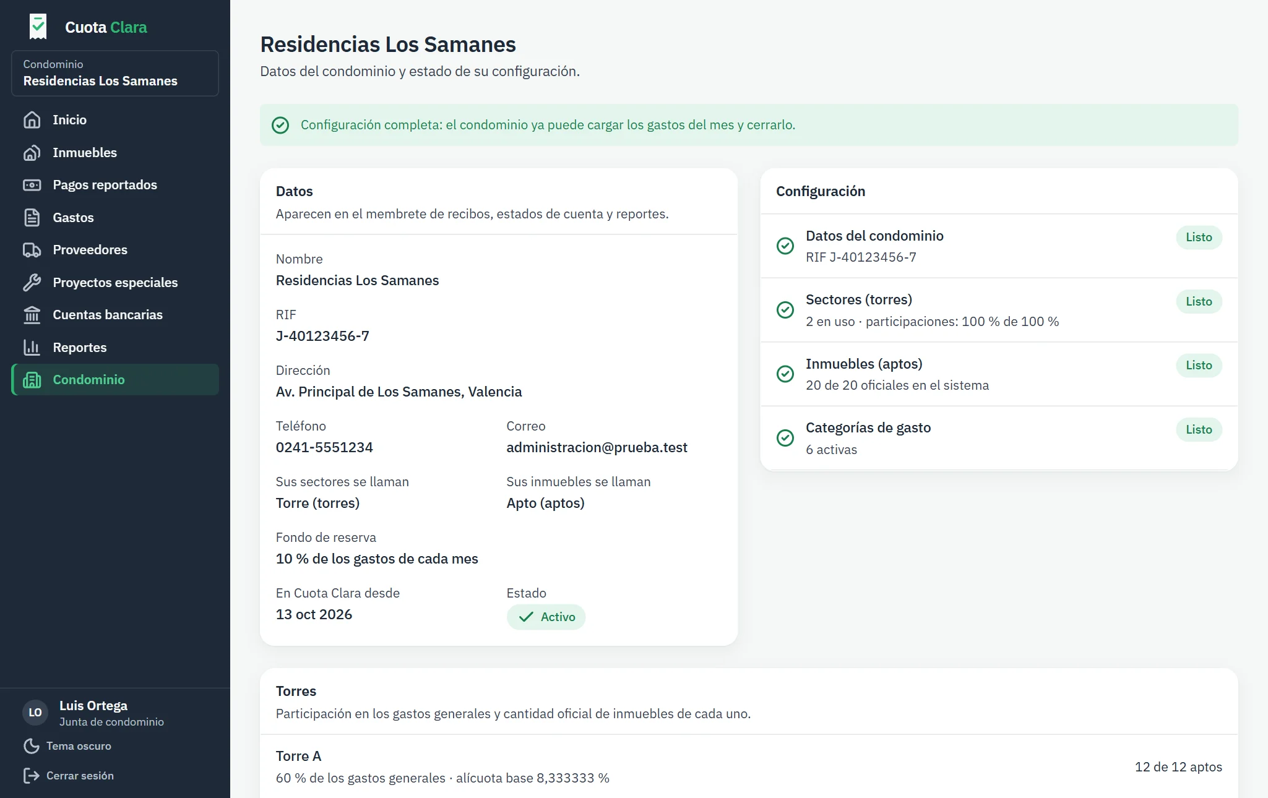Click the Cuota Clara logo icon

tap(38, 27)
